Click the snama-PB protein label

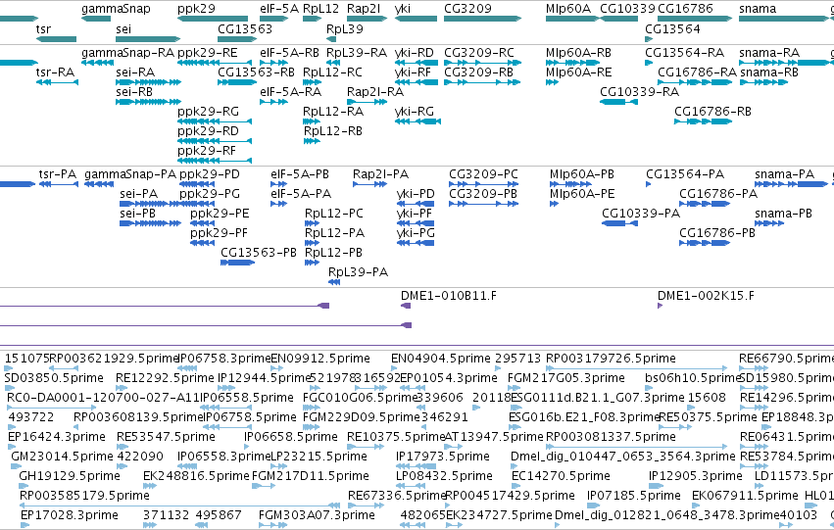click(x=783, y=214)
